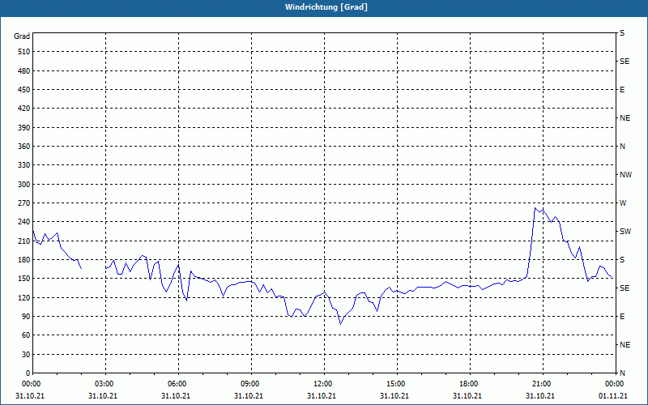648x405 pixels.
Task: Select the 'W' compass label on right axis
Action: (623, 203)
